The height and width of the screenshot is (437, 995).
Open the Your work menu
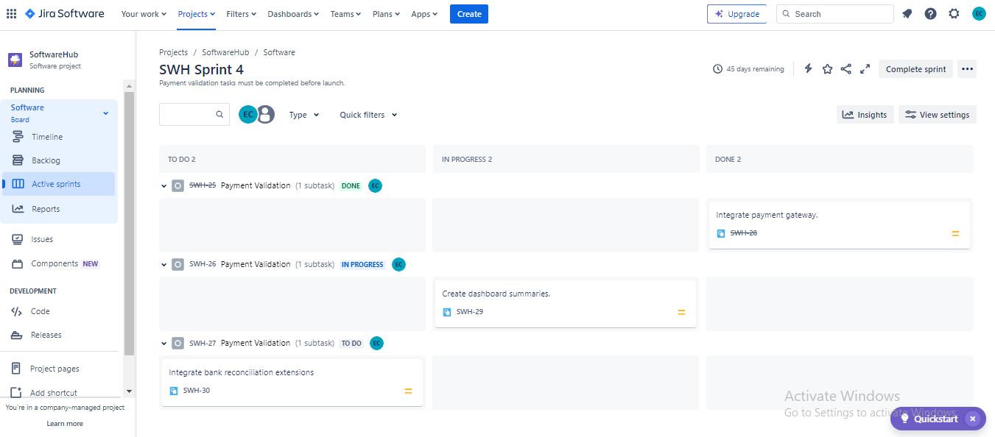(x=143, y=14)
